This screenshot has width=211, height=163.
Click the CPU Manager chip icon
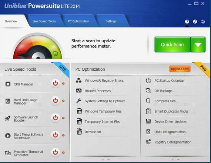click(8, 84)
